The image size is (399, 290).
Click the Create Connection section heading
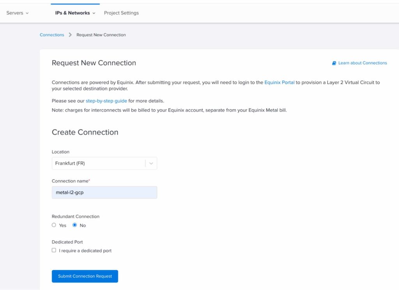click(85, 132)
